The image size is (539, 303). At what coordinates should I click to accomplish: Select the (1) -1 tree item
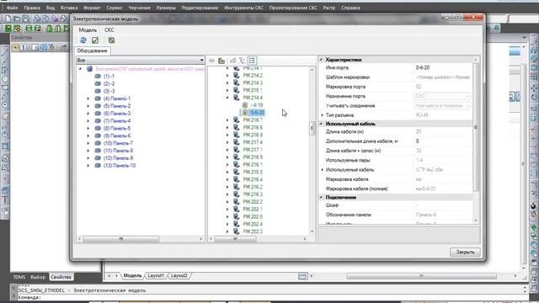pos(109,77)
